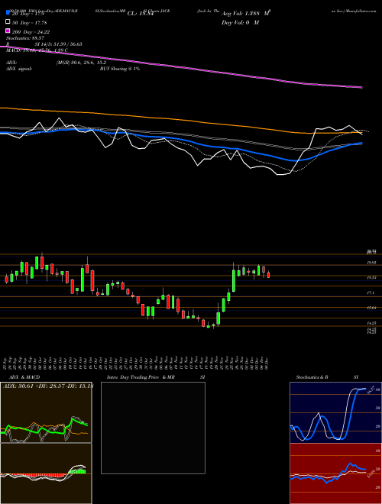382x504 pixels.
Task: Click the red RSI chart panel
Action: point(335,473)
